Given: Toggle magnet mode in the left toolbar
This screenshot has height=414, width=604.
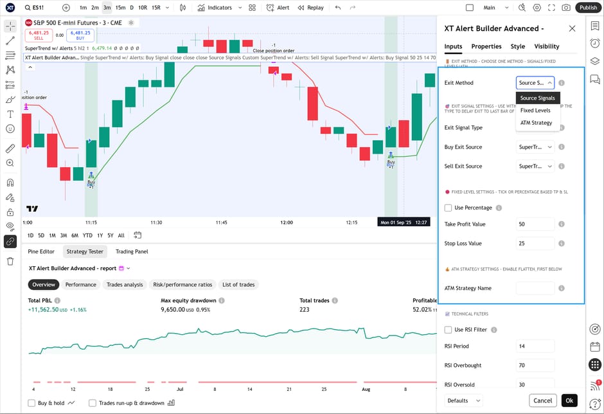Looking at the screenshot, I should click(x=10, y=183).
